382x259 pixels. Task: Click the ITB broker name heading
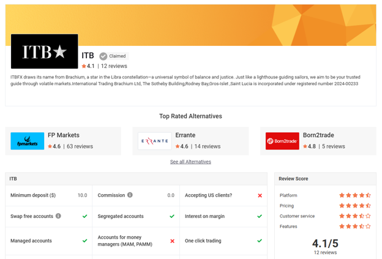88,56
